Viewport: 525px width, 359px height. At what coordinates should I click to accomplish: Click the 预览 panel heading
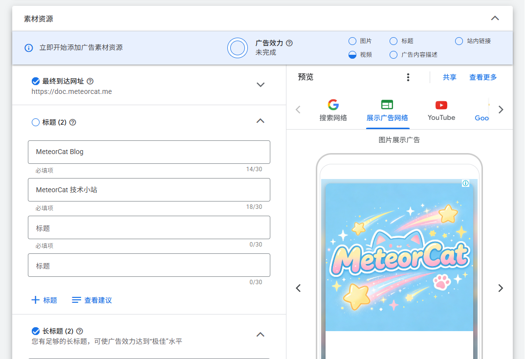(306, 77)
